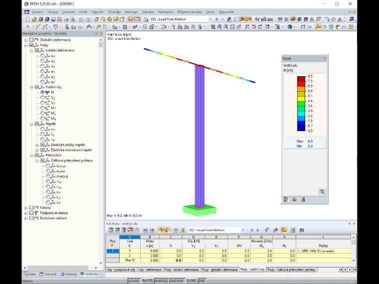379x284 pixels.
Task: Export table to Excel icon
Action: tap(293, 230)
